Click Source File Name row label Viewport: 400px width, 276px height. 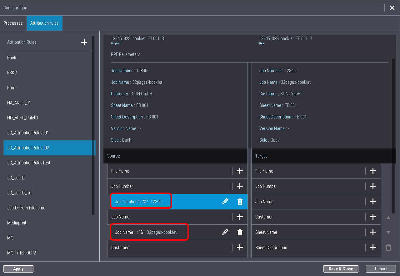pos(120,171)
